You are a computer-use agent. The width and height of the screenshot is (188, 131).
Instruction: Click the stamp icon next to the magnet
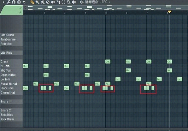[x=19, y=2]
